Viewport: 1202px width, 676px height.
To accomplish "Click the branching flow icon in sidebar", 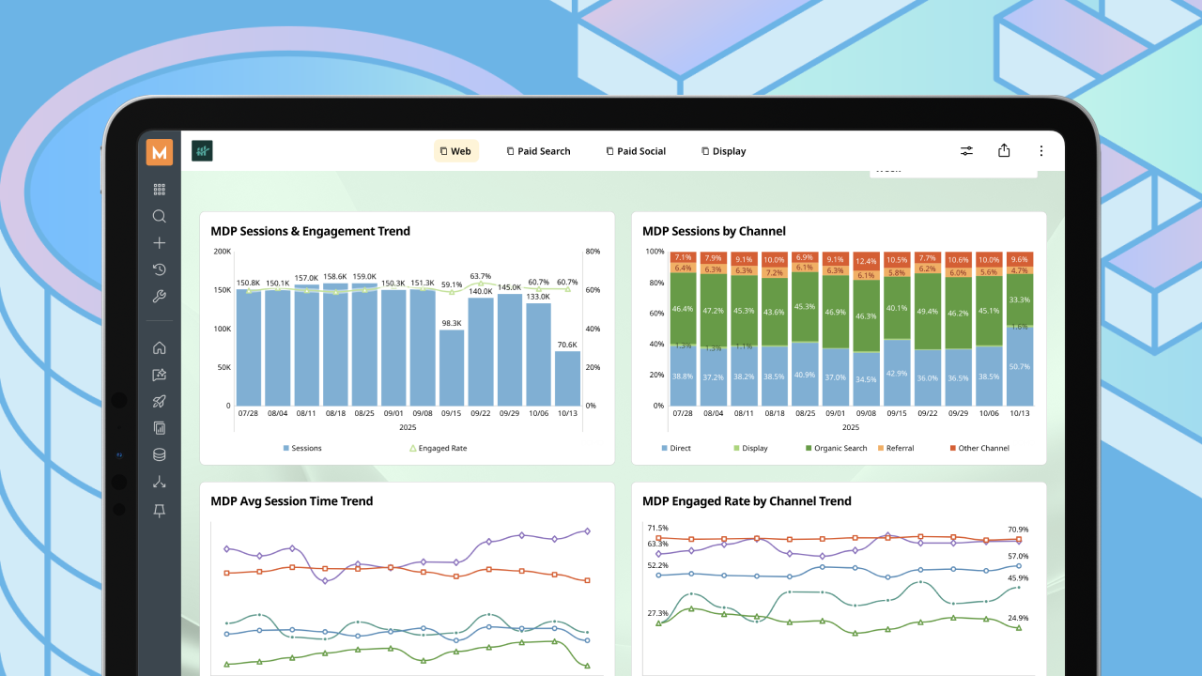I will point(160,482).
